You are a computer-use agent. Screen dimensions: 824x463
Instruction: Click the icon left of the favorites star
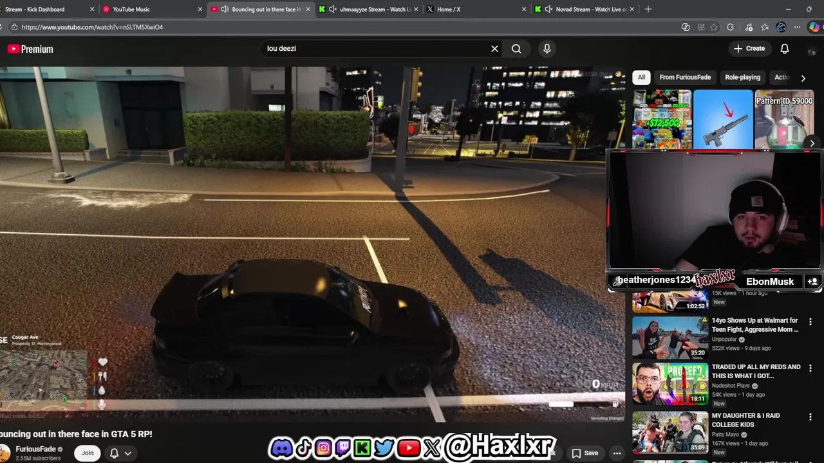(x=701, y=27)
